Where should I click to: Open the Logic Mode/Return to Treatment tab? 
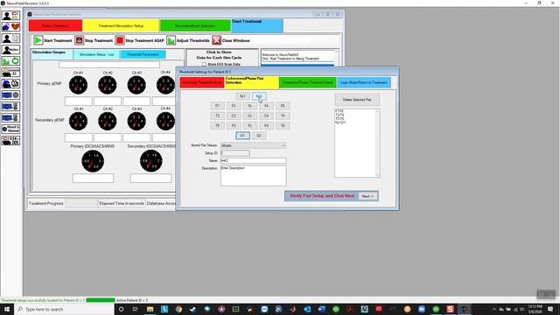point(364,82)
